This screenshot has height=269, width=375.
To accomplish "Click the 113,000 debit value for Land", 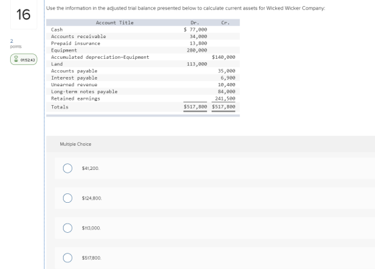I will [197, 64].
